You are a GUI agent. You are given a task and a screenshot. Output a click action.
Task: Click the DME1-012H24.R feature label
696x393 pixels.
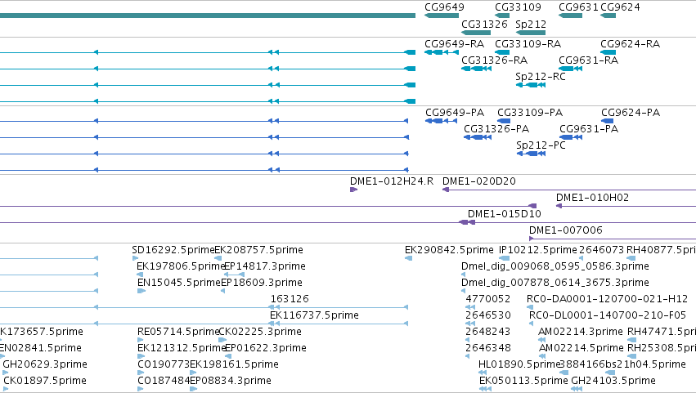point(392,181)
